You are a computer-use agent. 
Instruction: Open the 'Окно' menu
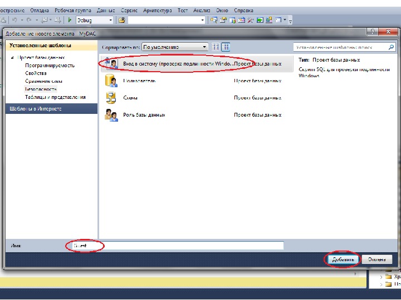222,11
